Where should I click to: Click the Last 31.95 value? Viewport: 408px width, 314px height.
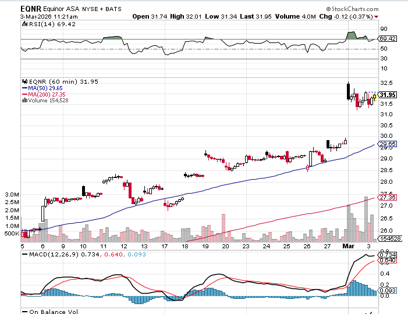[x=256, y=17]
